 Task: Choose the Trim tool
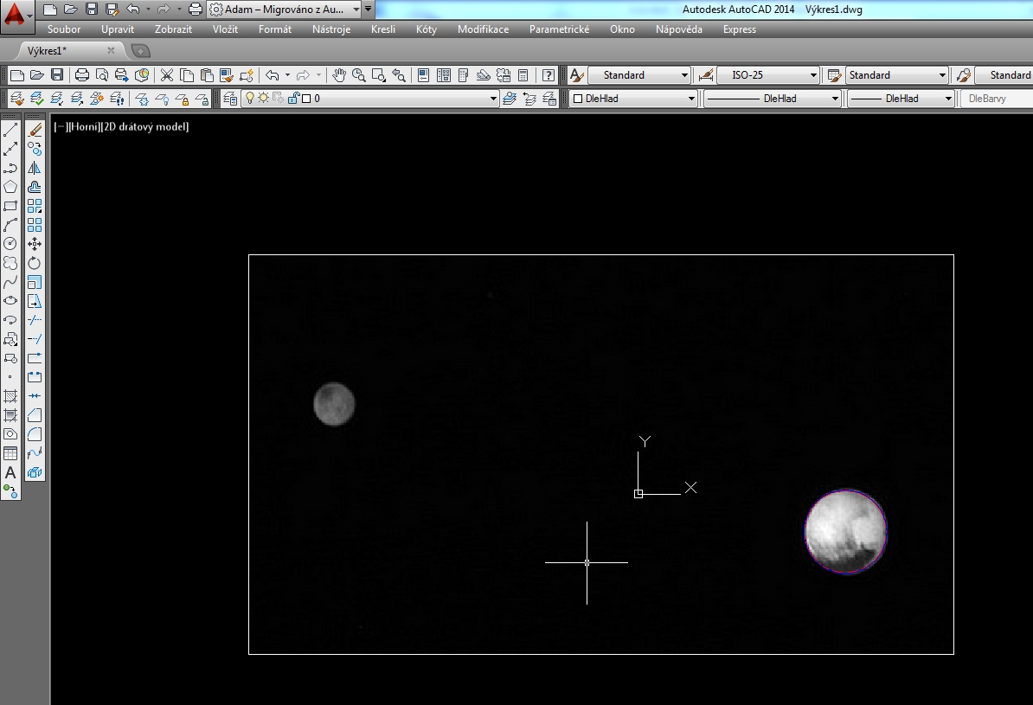(x=35, y=320)
